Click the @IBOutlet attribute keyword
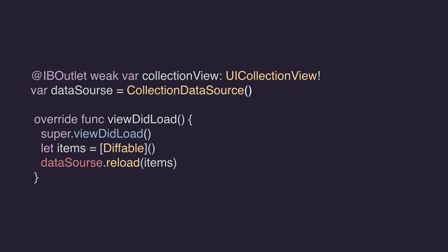The width and height of the screenshot is (448, 252). (x=59, y=76)
